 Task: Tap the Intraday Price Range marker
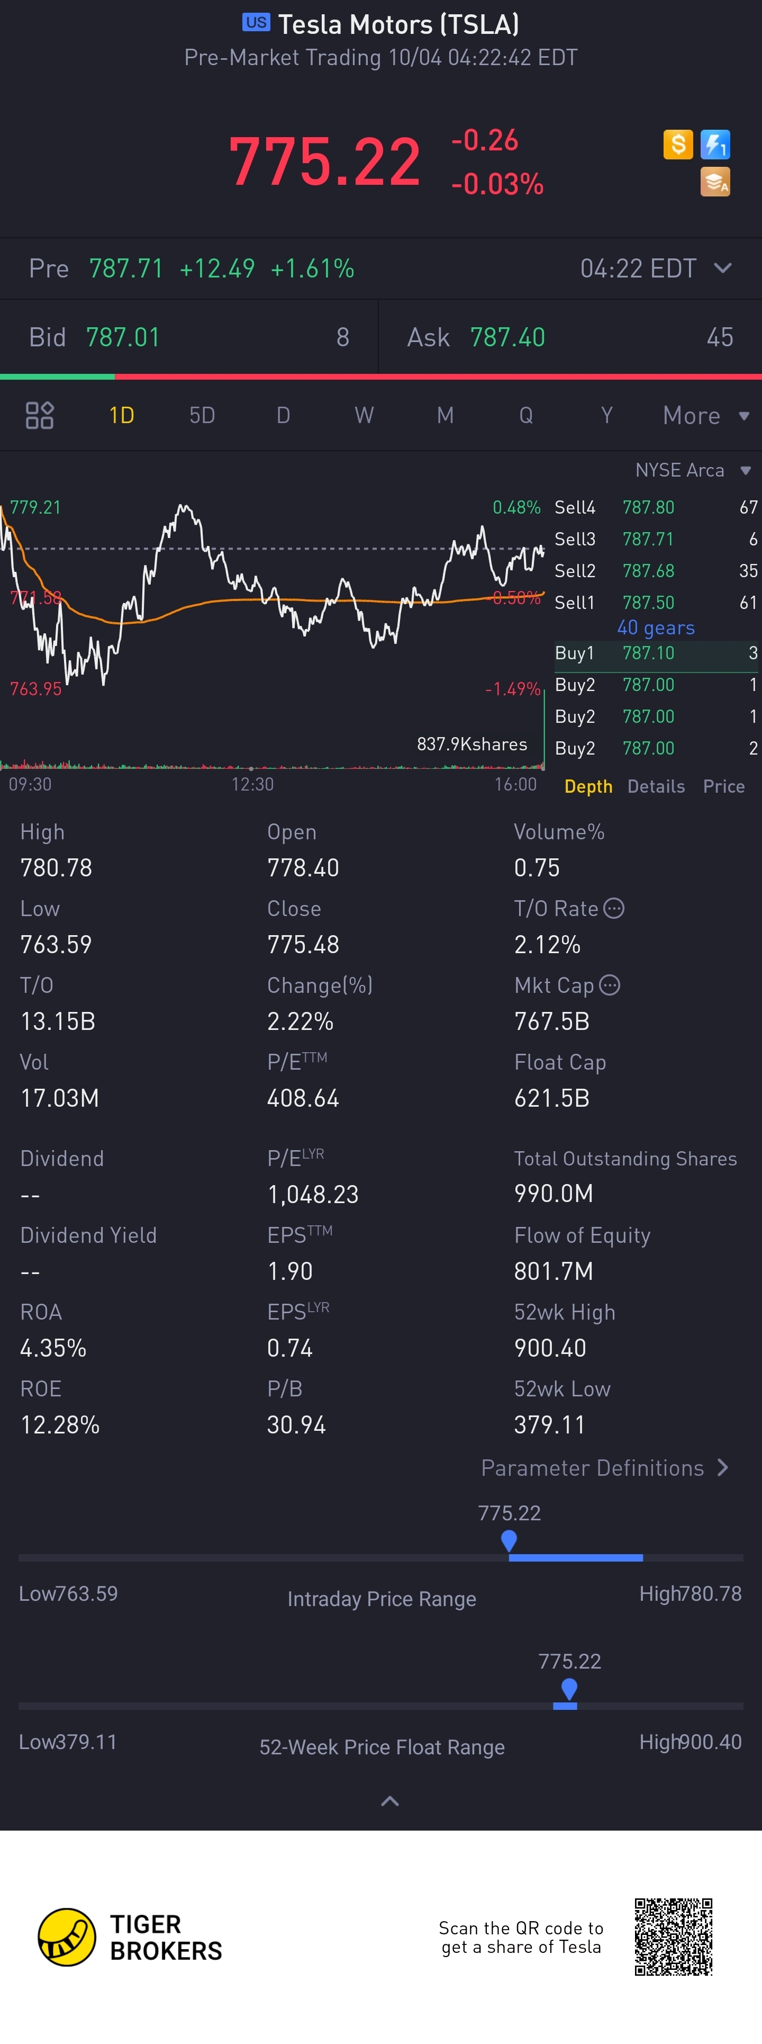[x=509, y=1541]
